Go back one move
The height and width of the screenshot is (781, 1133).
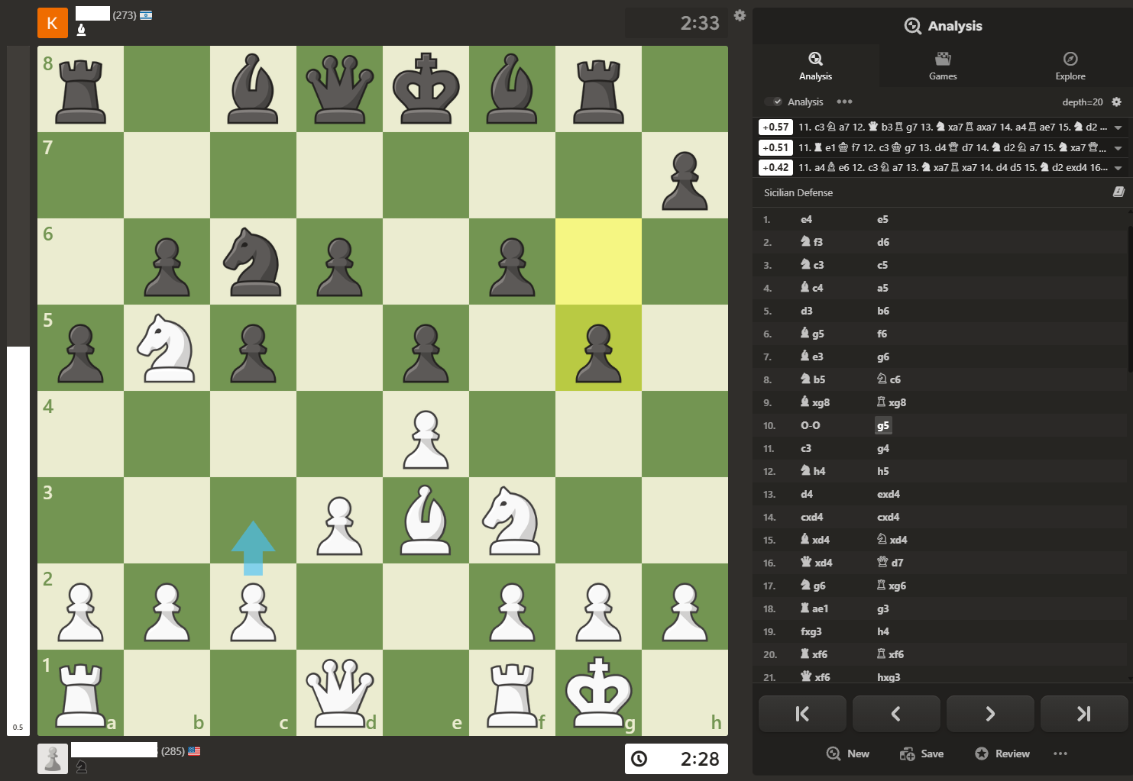click(x=896, y=714)
